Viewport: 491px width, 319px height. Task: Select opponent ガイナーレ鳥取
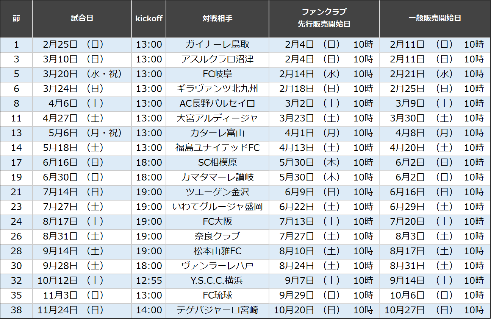tap(217, 45)
